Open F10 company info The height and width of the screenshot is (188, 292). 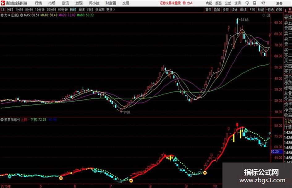[x=252, y=10]
